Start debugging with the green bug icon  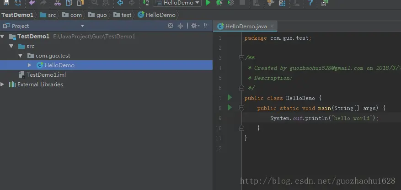pos(219,3)
